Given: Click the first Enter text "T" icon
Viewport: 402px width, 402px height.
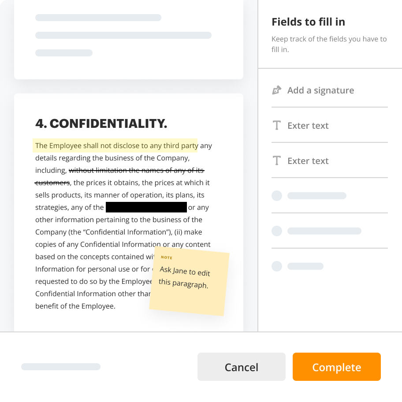Looking at the screenshot, I should click(277, 125).
